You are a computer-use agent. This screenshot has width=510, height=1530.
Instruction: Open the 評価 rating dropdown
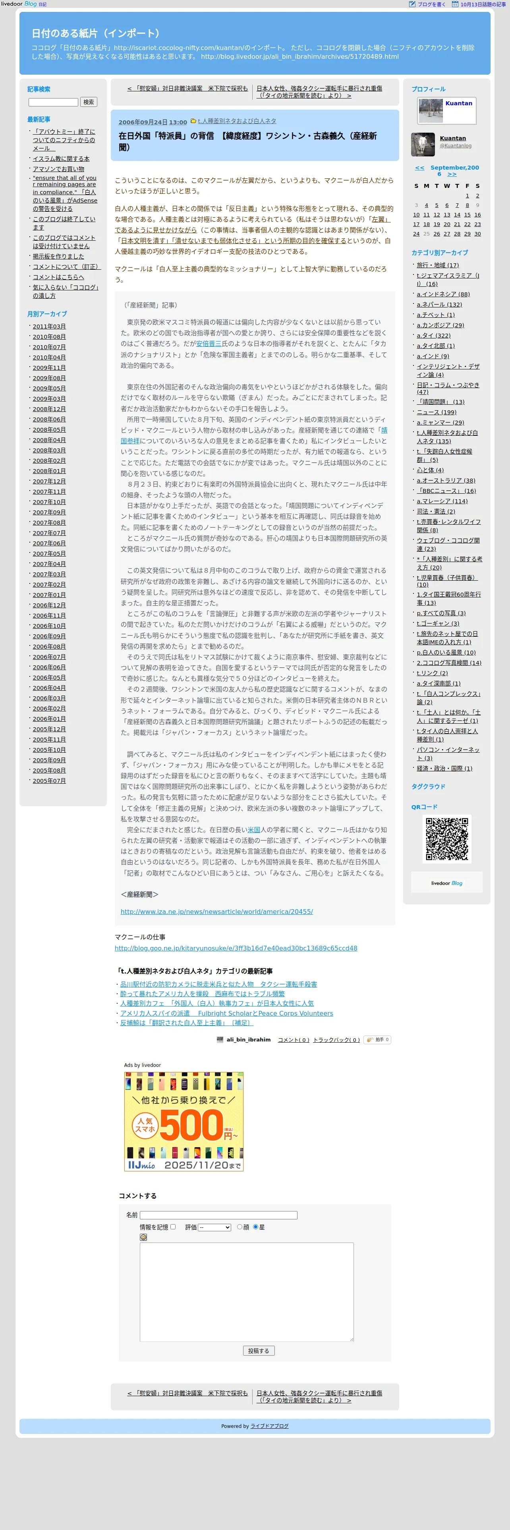(214, 1227)
